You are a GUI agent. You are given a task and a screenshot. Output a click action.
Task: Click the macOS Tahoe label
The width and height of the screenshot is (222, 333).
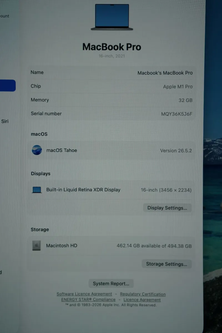coord(62,150)
